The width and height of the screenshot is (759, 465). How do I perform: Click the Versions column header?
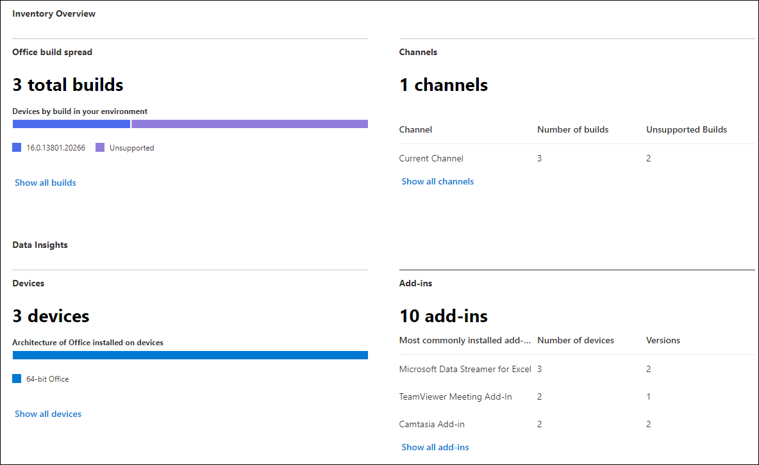tap(663, 340)
